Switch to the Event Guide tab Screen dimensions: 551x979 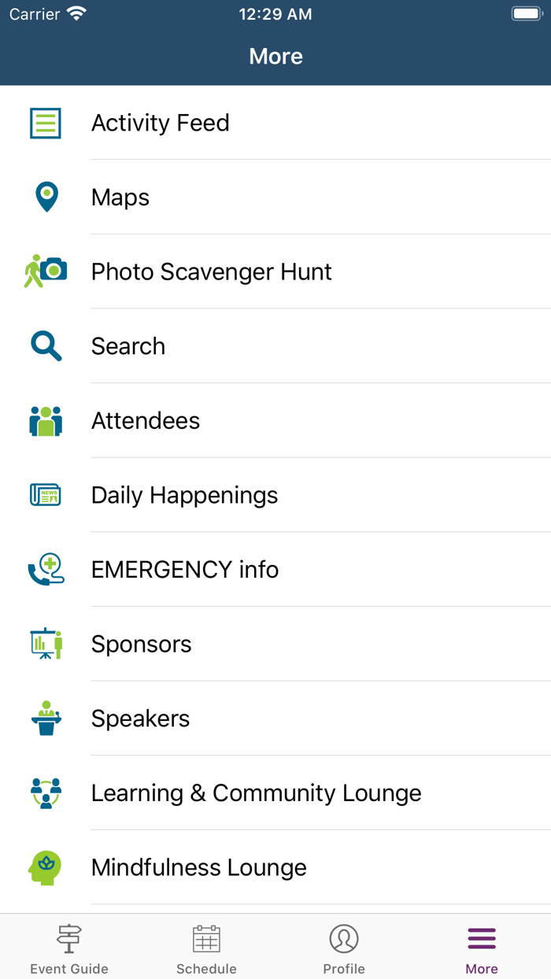(68, 947)
